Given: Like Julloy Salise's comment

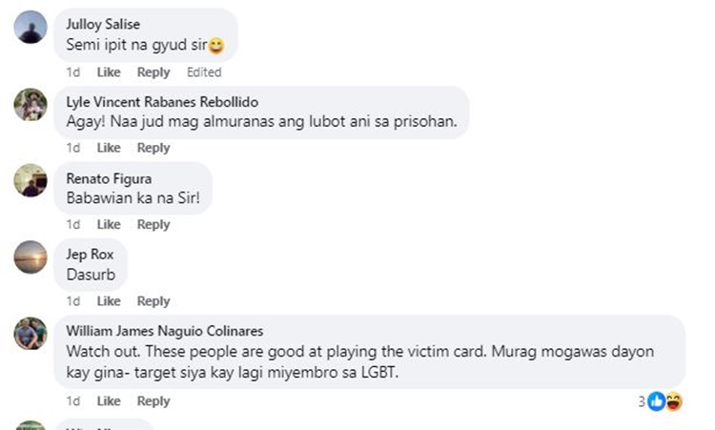Looking at the screenshot, I should [x=109, y=72].
